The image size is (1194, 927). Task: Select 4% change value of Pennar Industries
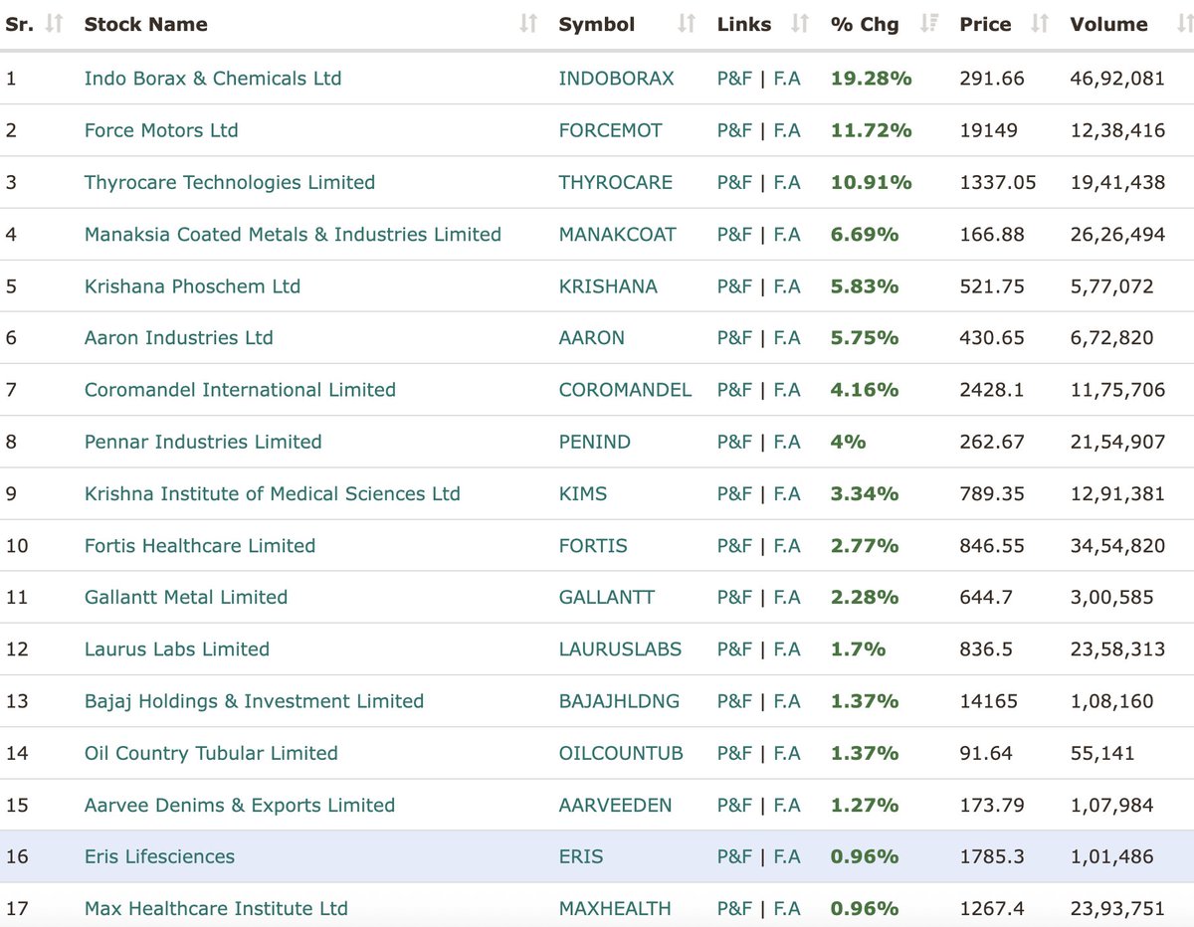coord(848,442)
